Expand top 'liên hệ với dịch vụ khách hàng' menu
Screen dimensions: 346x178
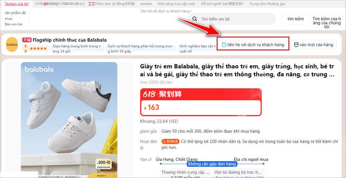166,11
